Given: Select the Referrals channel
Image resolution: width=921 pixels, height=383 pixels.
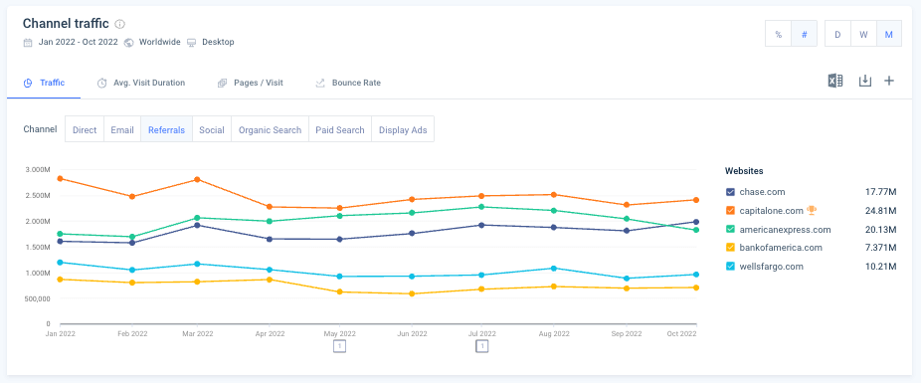Looking at the screenshot, I should (166, 129).
